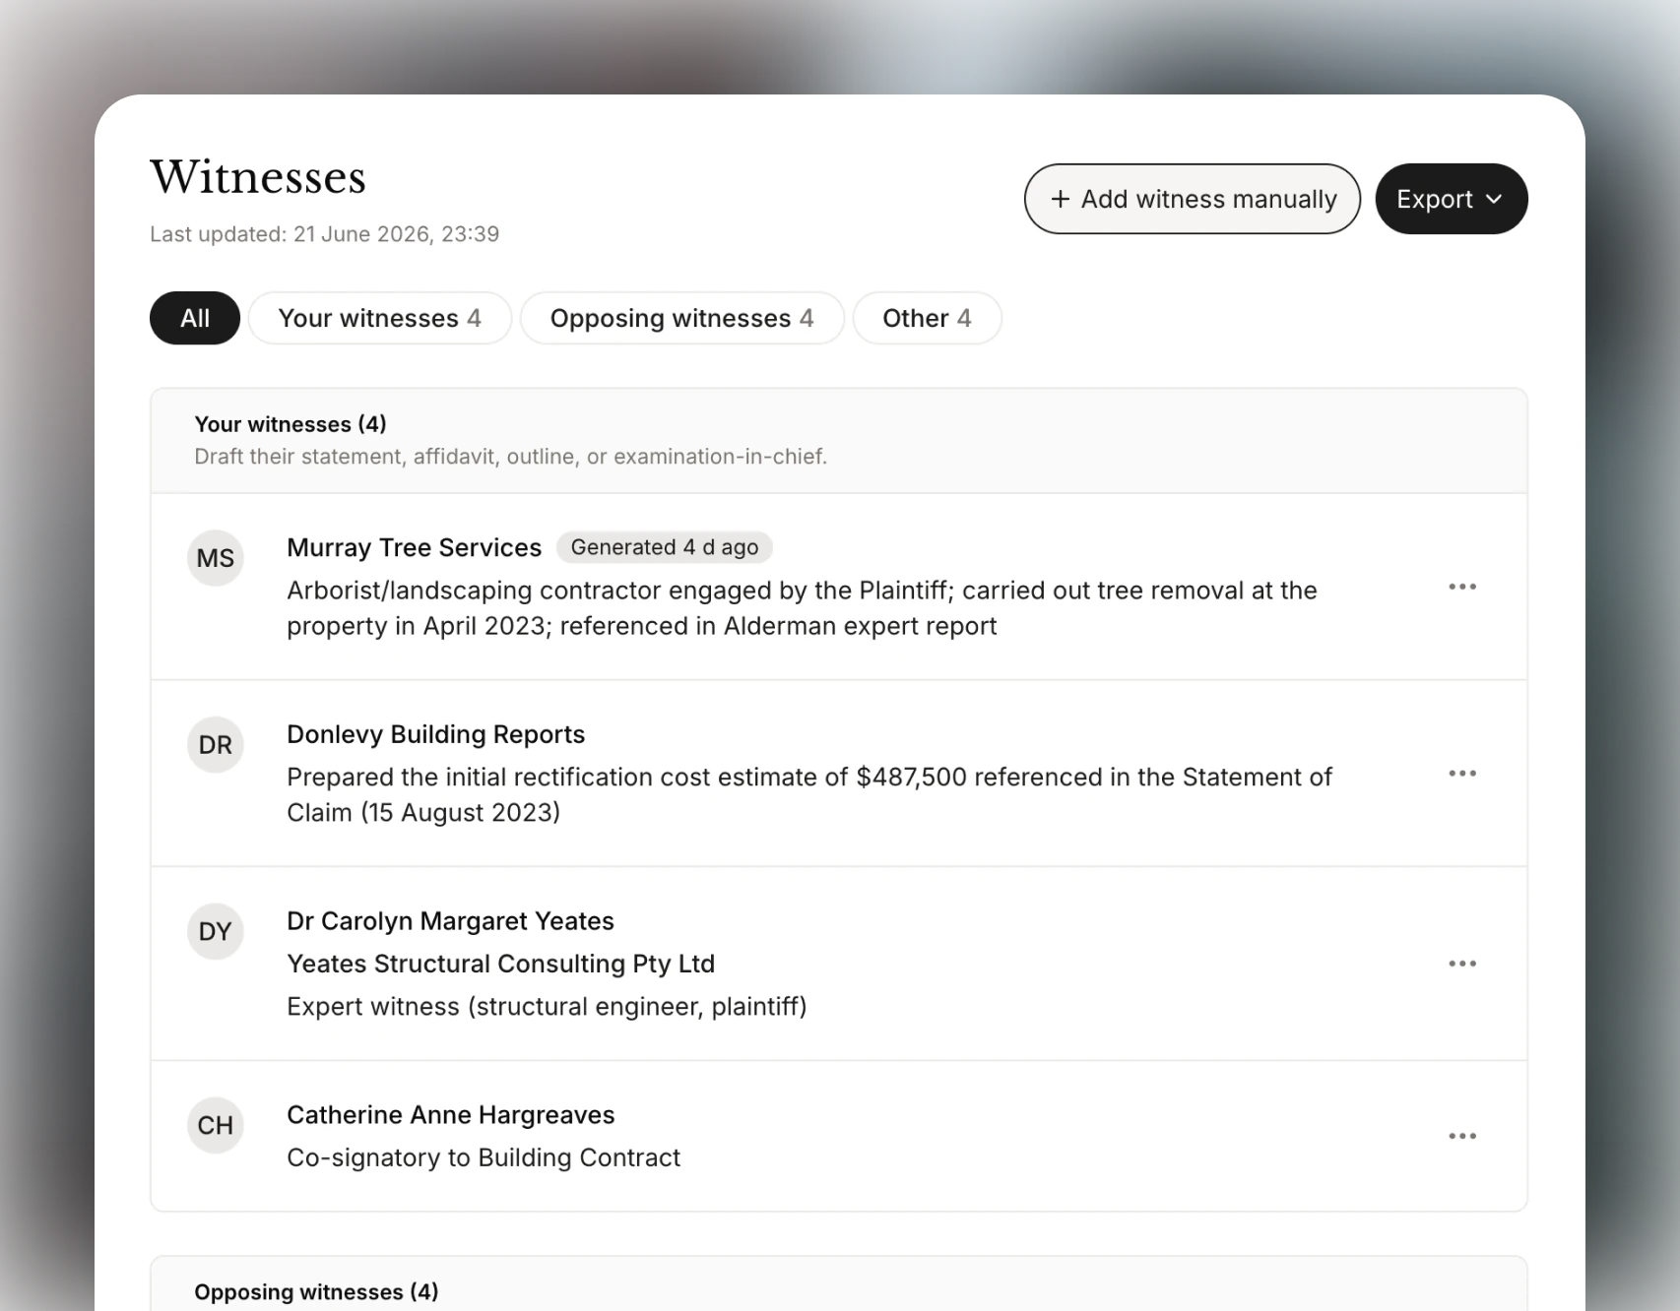Expand the Export dropdown chevron
1680x1311 pixels.
coord(1494,199)
